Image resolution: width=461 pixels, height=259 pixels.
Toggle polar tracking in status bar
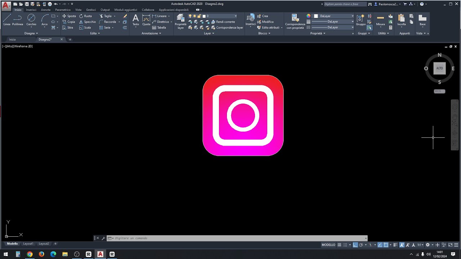pyautogui.click(x=361, y=245)
